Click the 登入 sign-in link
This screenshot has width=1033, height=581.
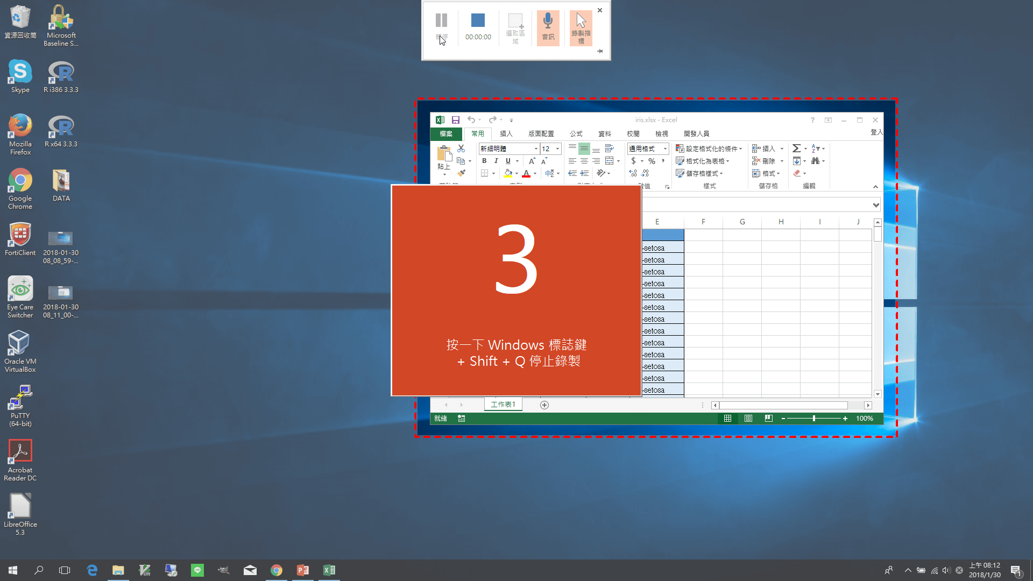pyautogui.click(x=876, y=132)
